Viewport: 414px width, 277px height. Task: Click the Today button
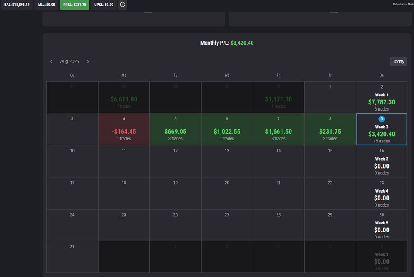398,62
